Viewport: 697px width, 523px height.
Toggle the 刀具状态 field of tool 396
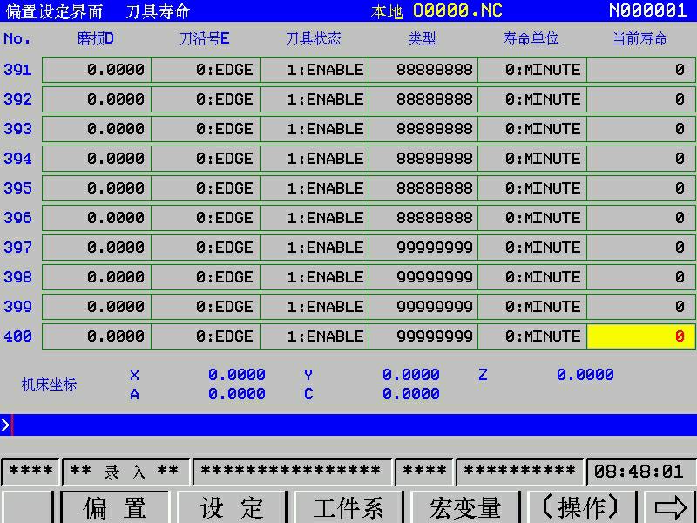[315, 218]
